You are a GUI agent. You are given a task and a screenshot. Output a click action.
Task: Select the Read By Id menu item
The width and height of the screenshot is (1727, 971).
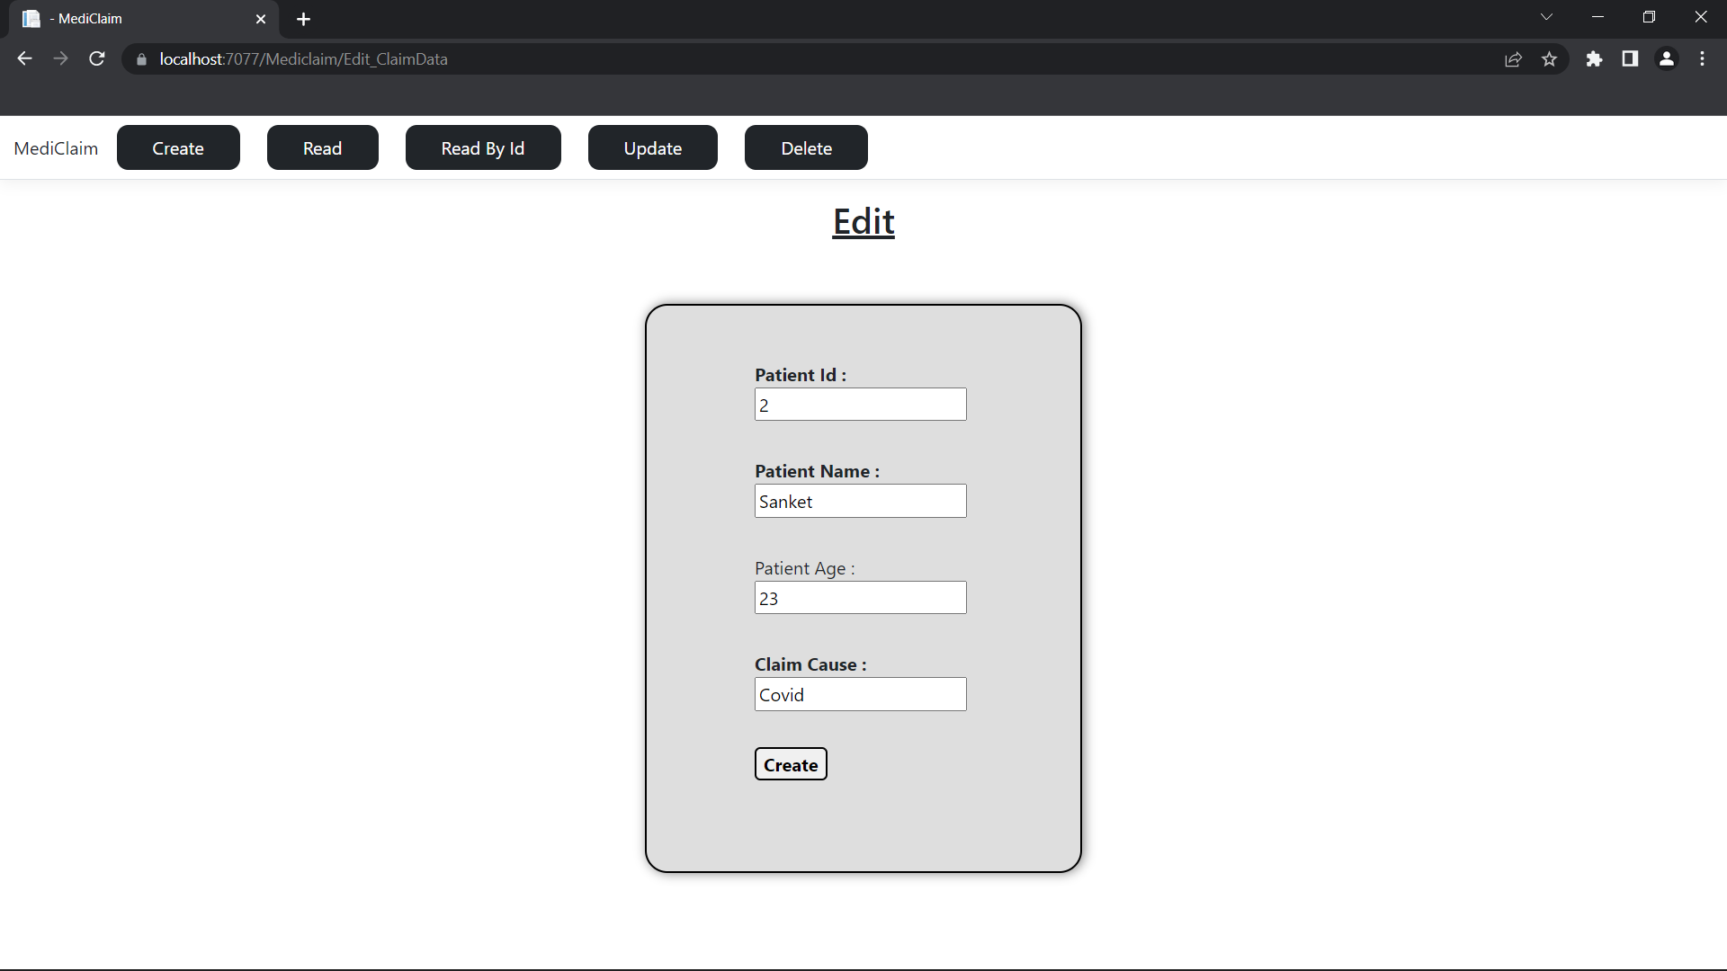[x=482, y=147]
